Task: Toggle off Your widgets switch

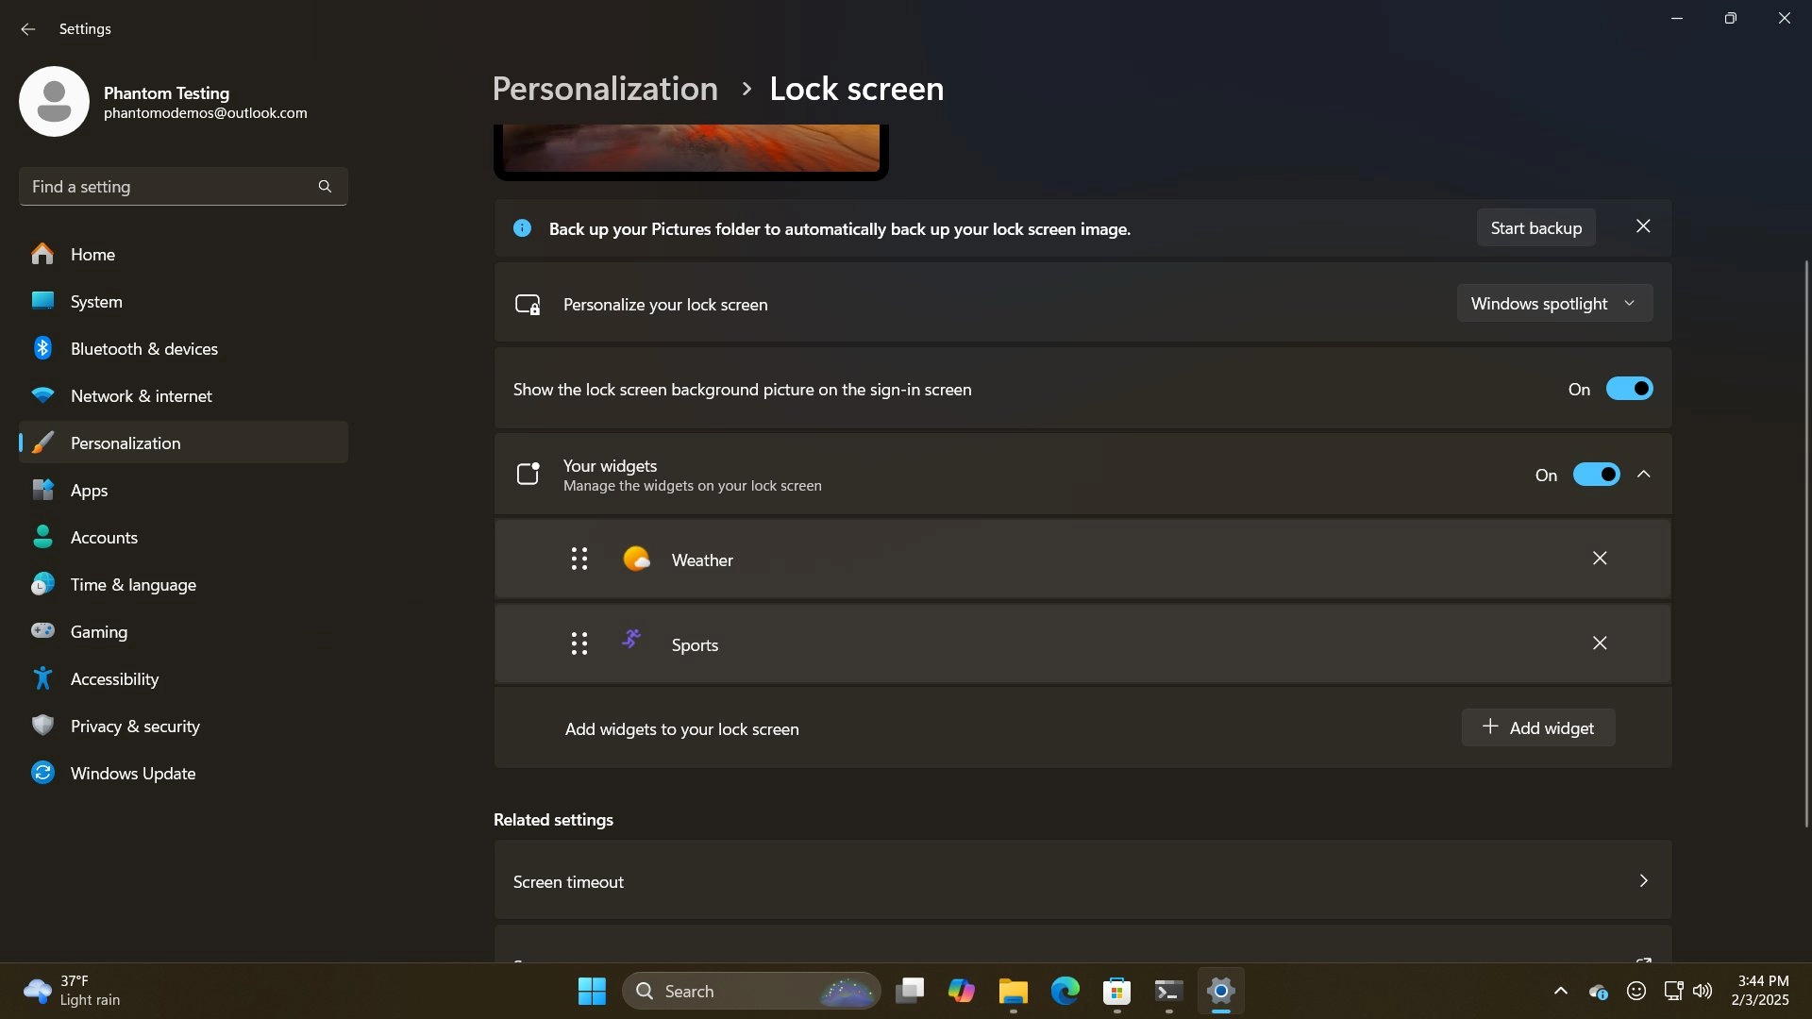Action: click(1596, 475)
